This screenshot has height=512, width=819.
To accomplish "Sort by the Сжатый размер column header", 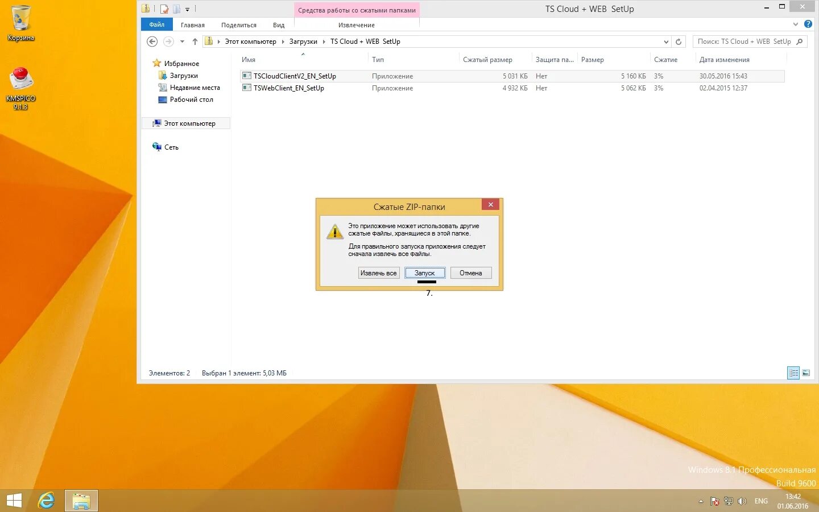I will pyautogui.click(x=487, y=60).
